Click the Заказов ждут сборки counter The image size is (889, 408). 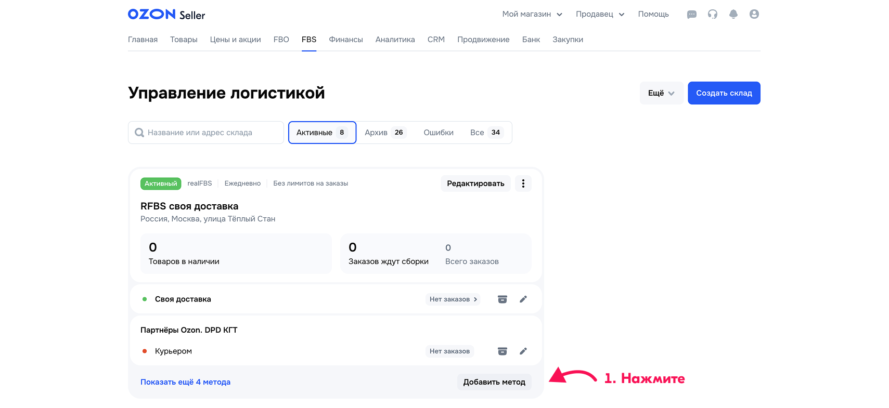tap(389, 254)
